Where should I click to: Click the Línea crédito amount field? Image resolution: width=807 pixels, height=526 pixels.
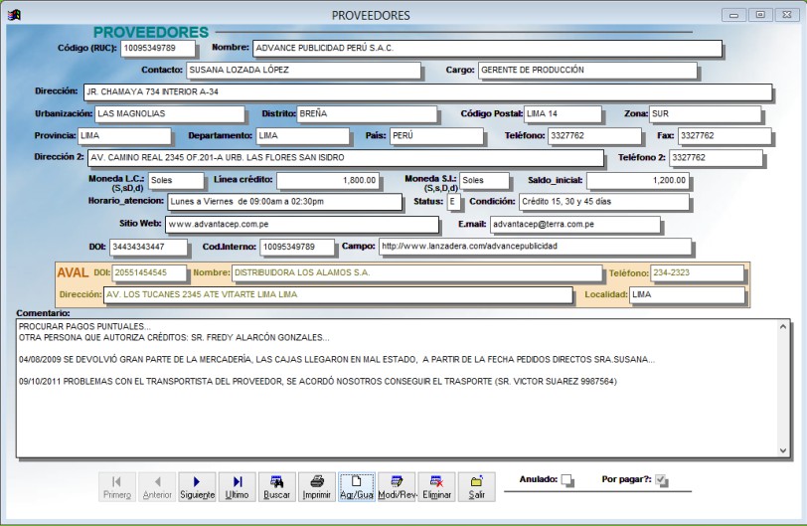328,181
